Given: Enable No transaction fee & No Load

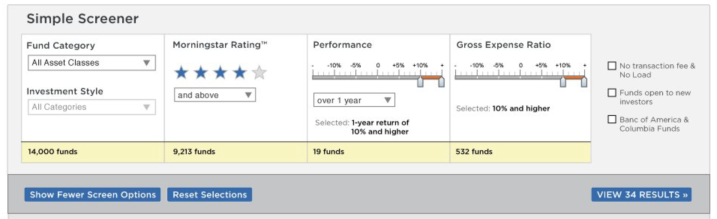Looking at the screenshot, I should 612,66.
